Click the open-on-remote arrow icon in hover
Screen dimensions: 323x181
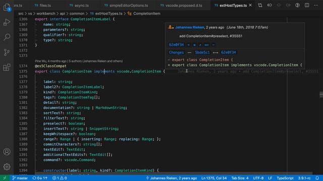(x=200, y=45)
